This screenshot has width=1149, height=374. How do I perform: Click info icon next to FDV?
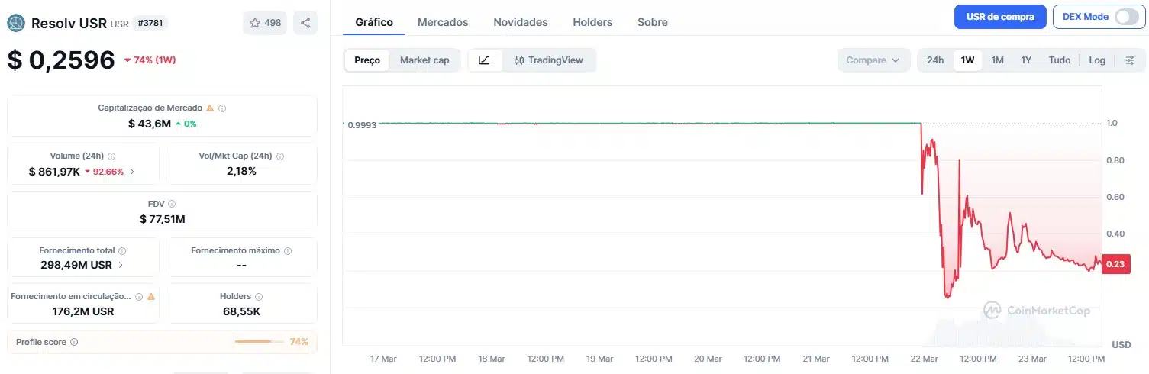pos(172,204)
